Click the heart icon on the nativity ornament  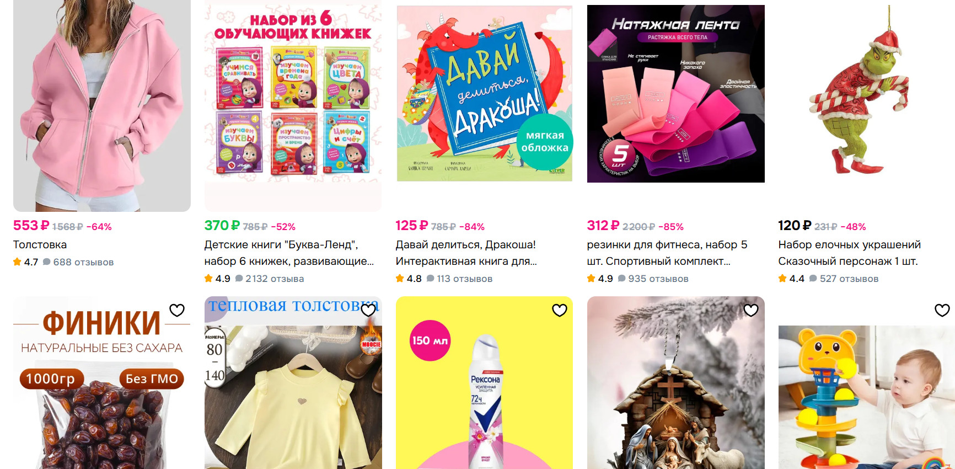[x=751, y=310]
